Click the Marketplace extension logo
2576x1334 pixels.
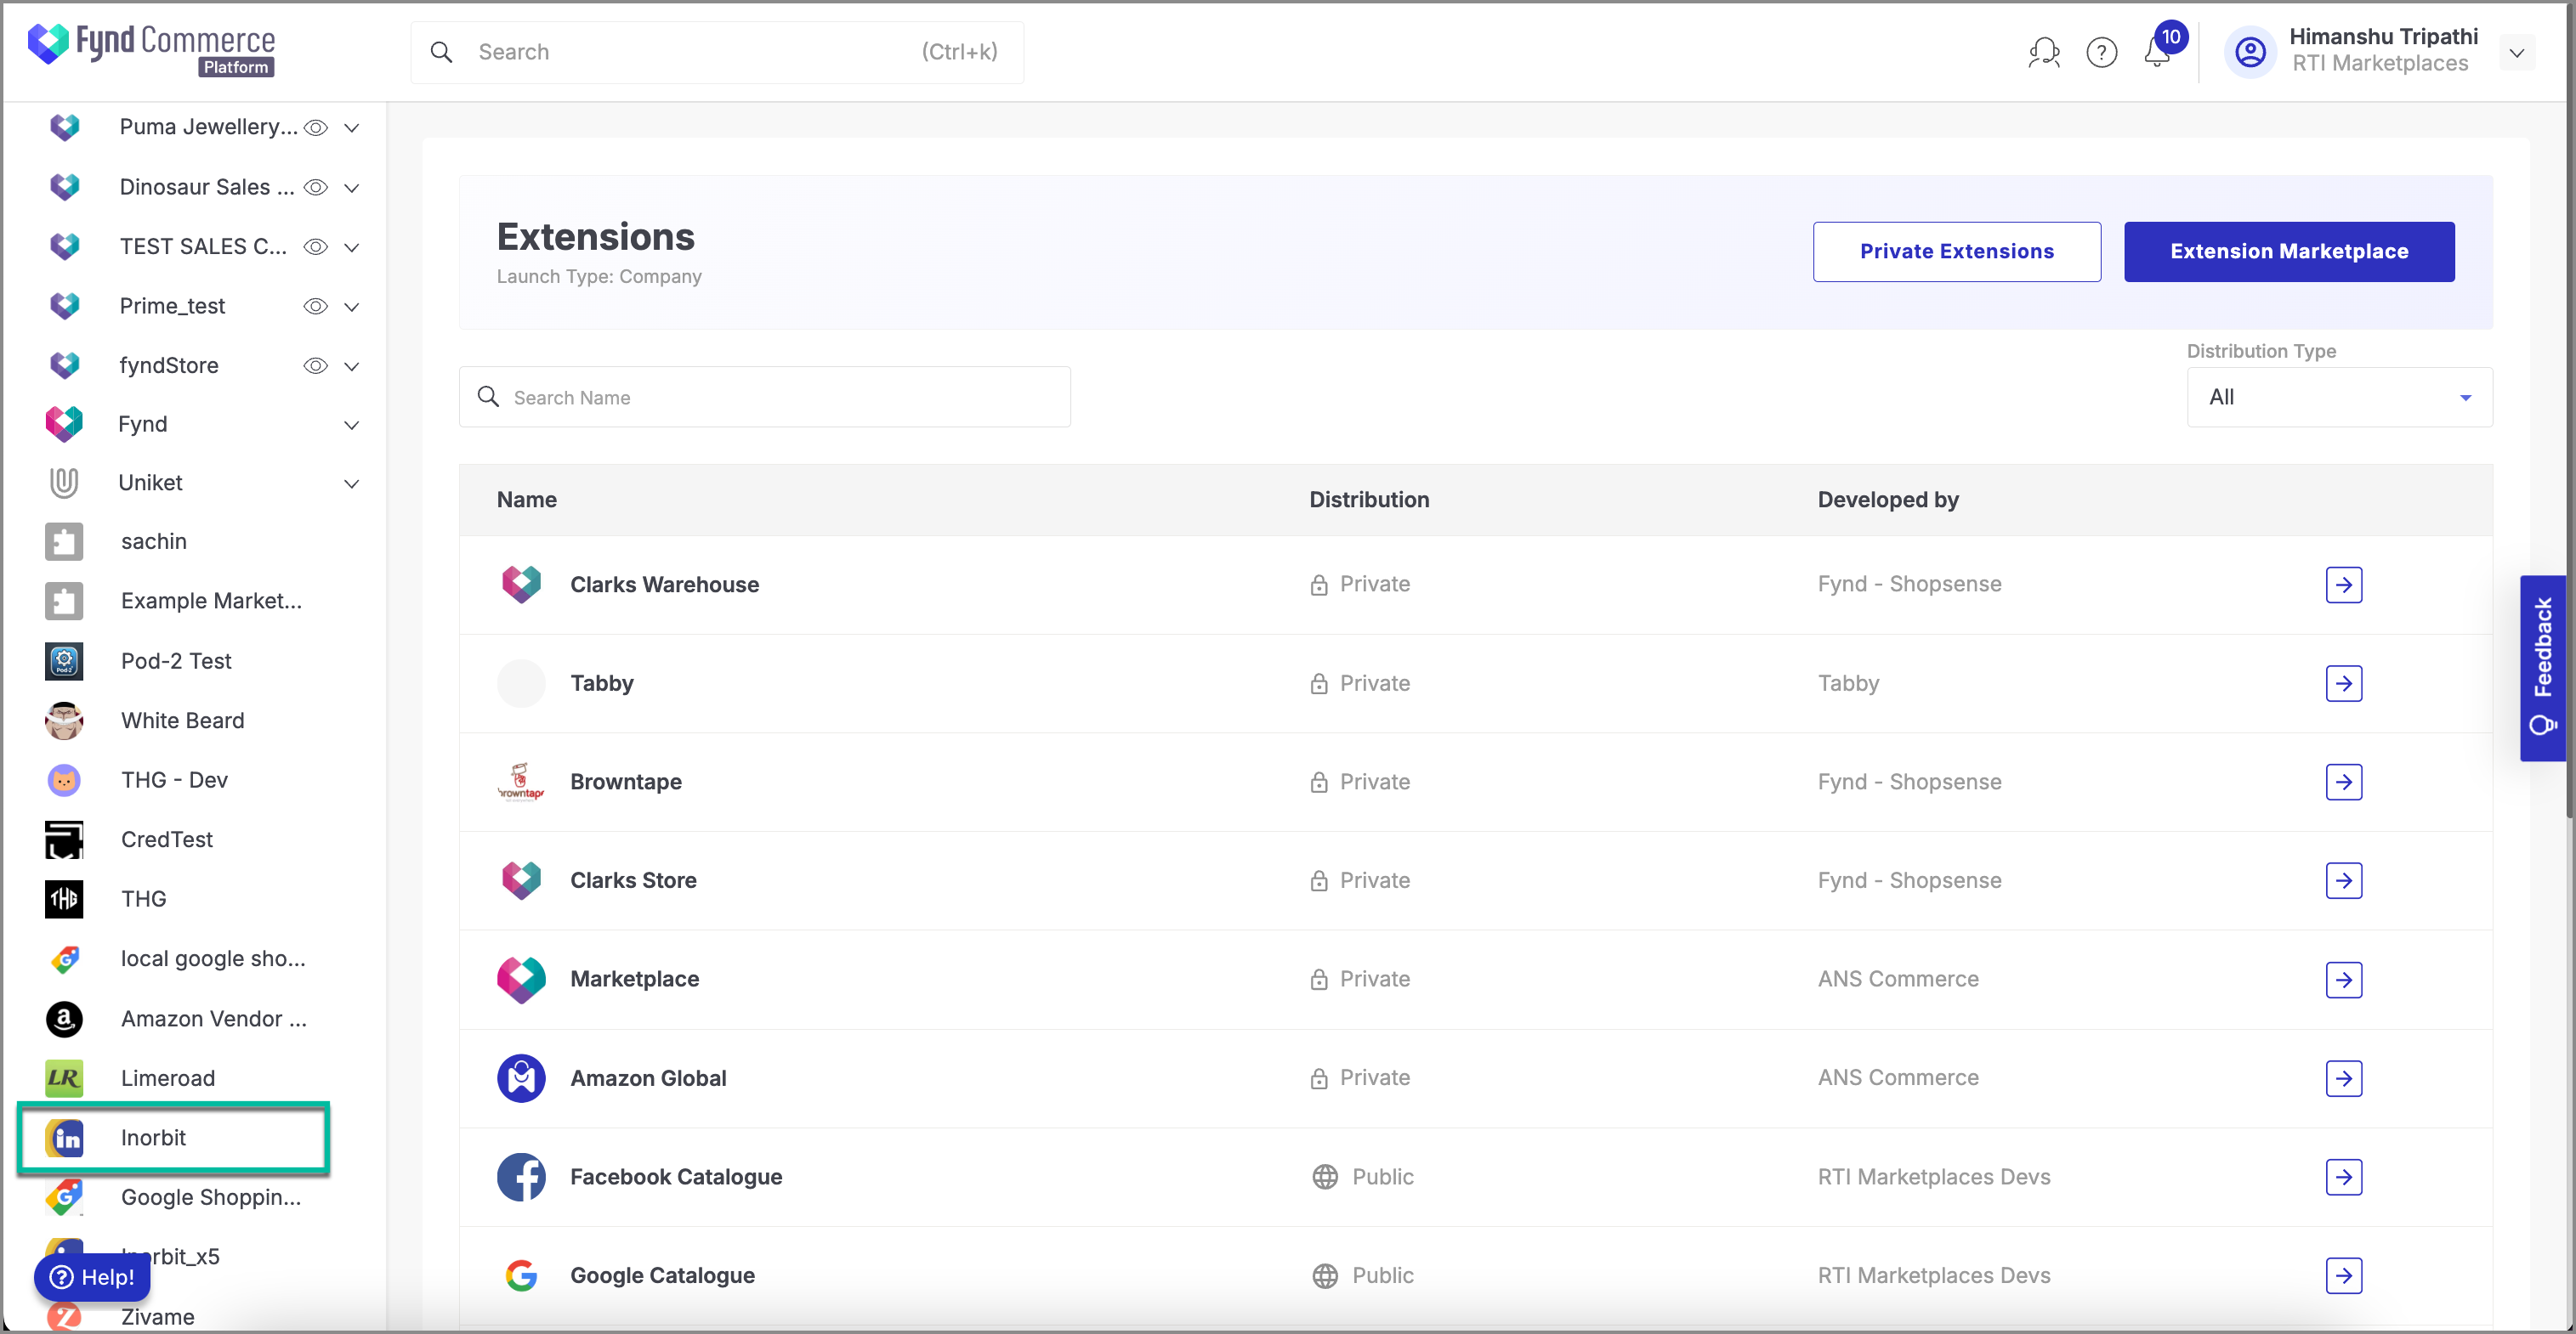[521, 980]
